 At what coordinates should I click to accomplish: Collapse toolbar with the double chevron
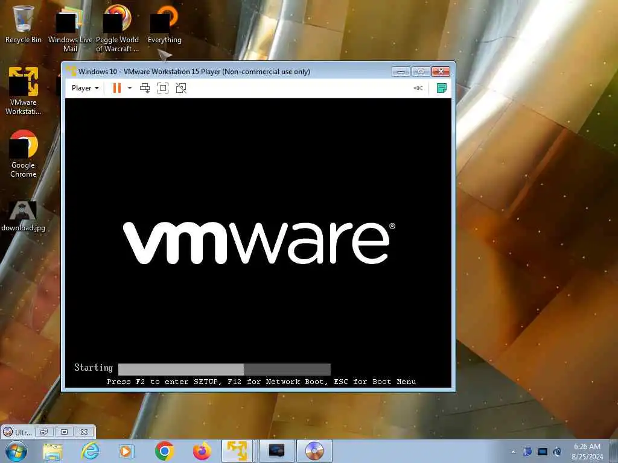(x=418, y=88)
